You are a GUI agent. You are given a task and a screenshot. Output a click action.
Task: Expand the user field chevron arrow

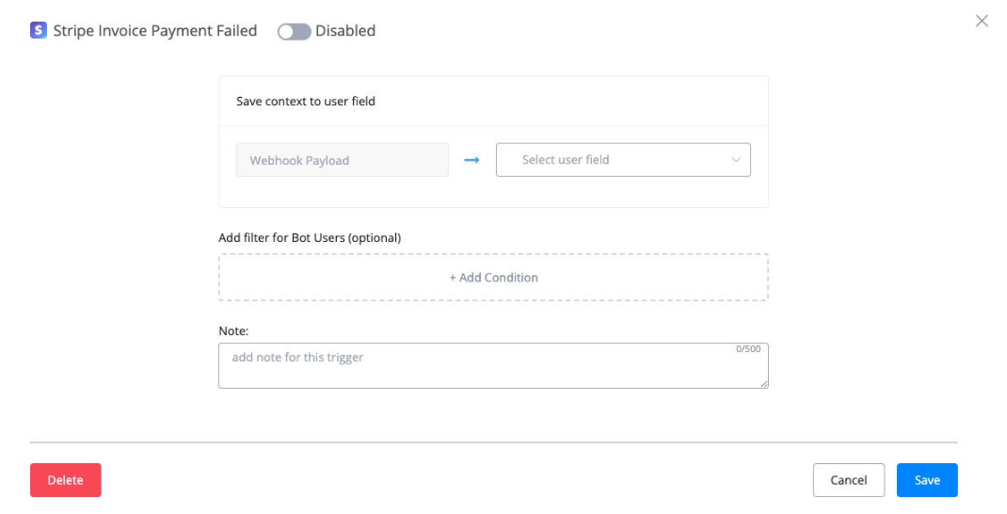(x=736, y=160)
